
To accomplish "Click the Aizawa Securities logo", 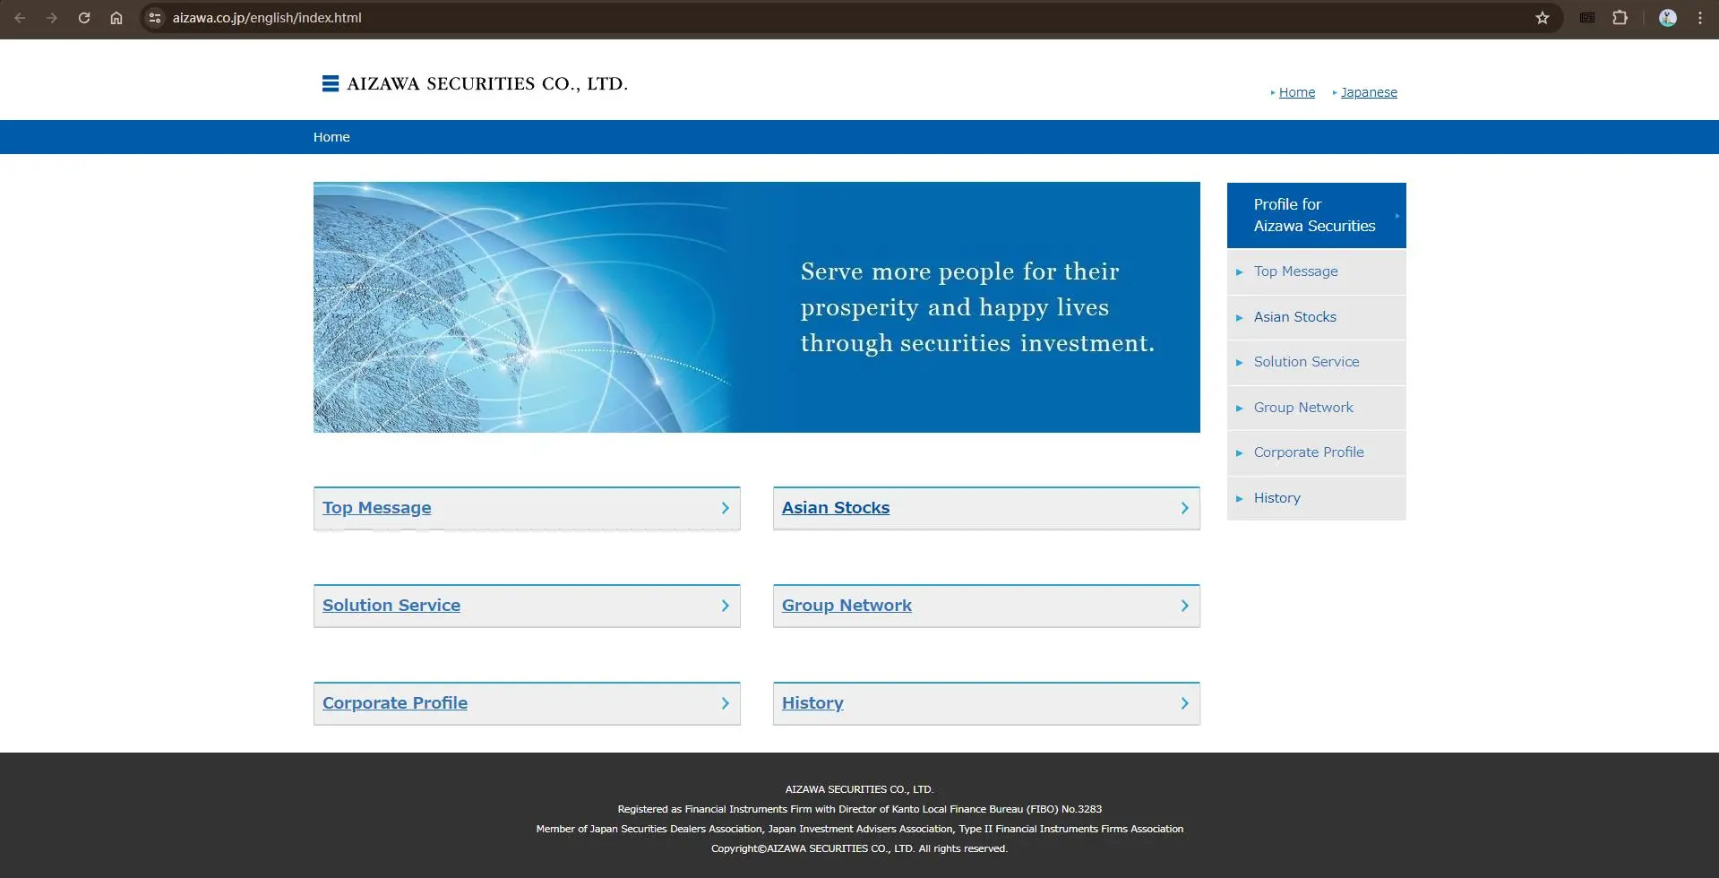I will 475,83.
